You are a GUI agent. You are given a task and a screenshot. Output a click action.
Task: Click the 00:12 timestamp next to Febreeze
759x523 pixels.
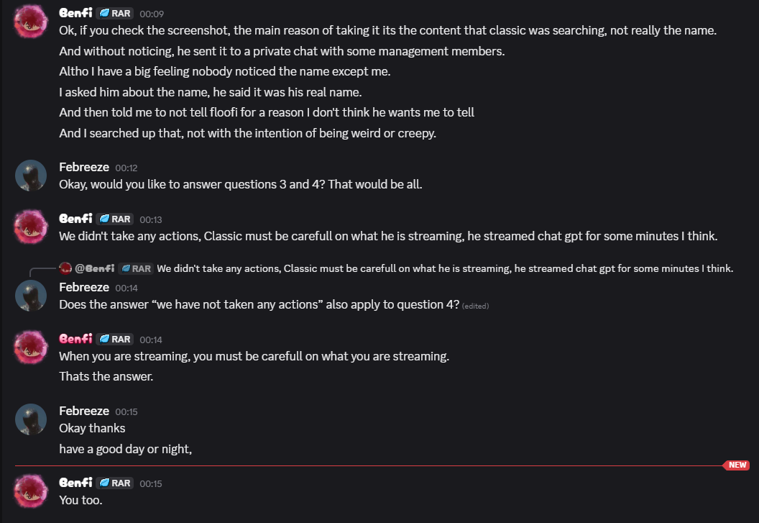126,168
